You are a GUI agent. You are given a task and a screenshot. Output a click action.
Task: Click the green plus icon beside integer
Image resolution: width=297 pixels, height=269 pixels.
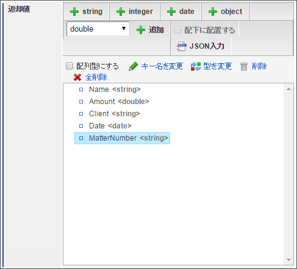coord(121,12)
